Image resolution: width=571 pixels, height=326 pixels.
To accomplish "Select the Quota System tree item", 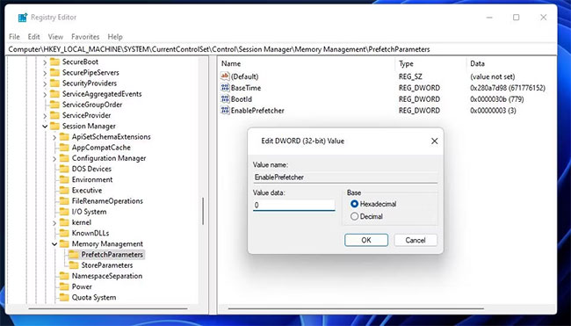I will tap(94, 298).
